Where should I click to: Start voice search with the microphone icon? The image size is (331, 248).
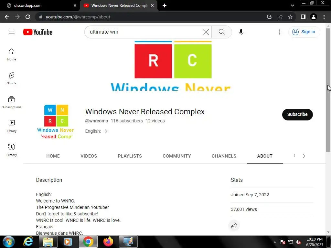coord(241,32)
